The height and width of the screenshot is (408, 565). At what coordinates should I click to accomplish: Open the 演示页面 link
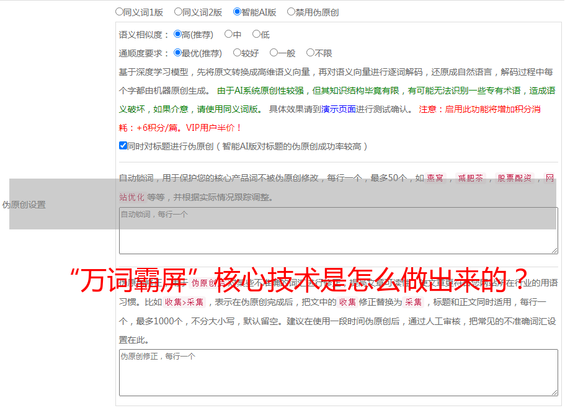point(338,109)
